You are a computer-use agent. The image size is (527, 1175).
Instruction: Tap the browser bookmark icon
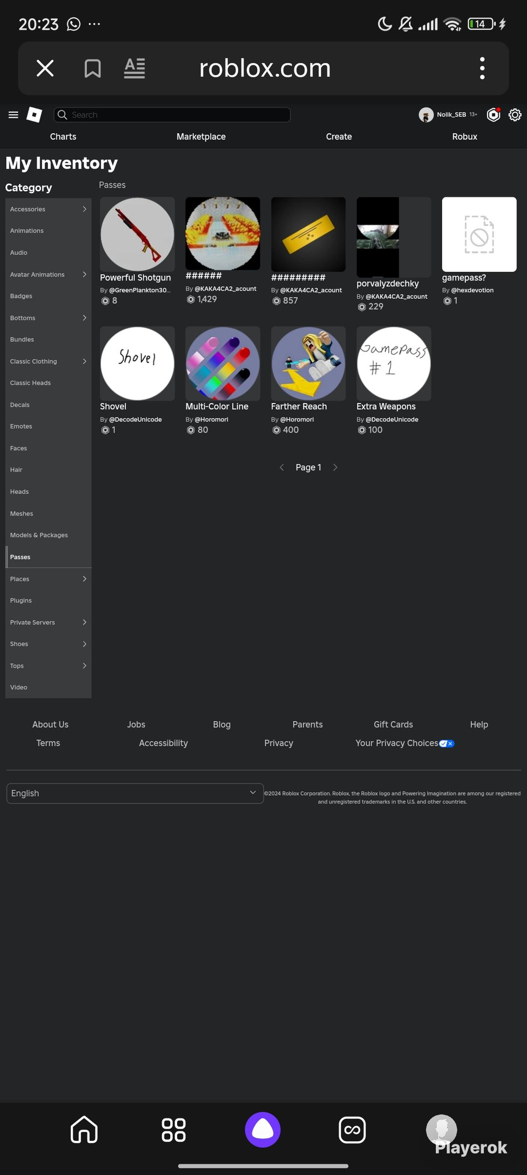click(x=93, y=68)
